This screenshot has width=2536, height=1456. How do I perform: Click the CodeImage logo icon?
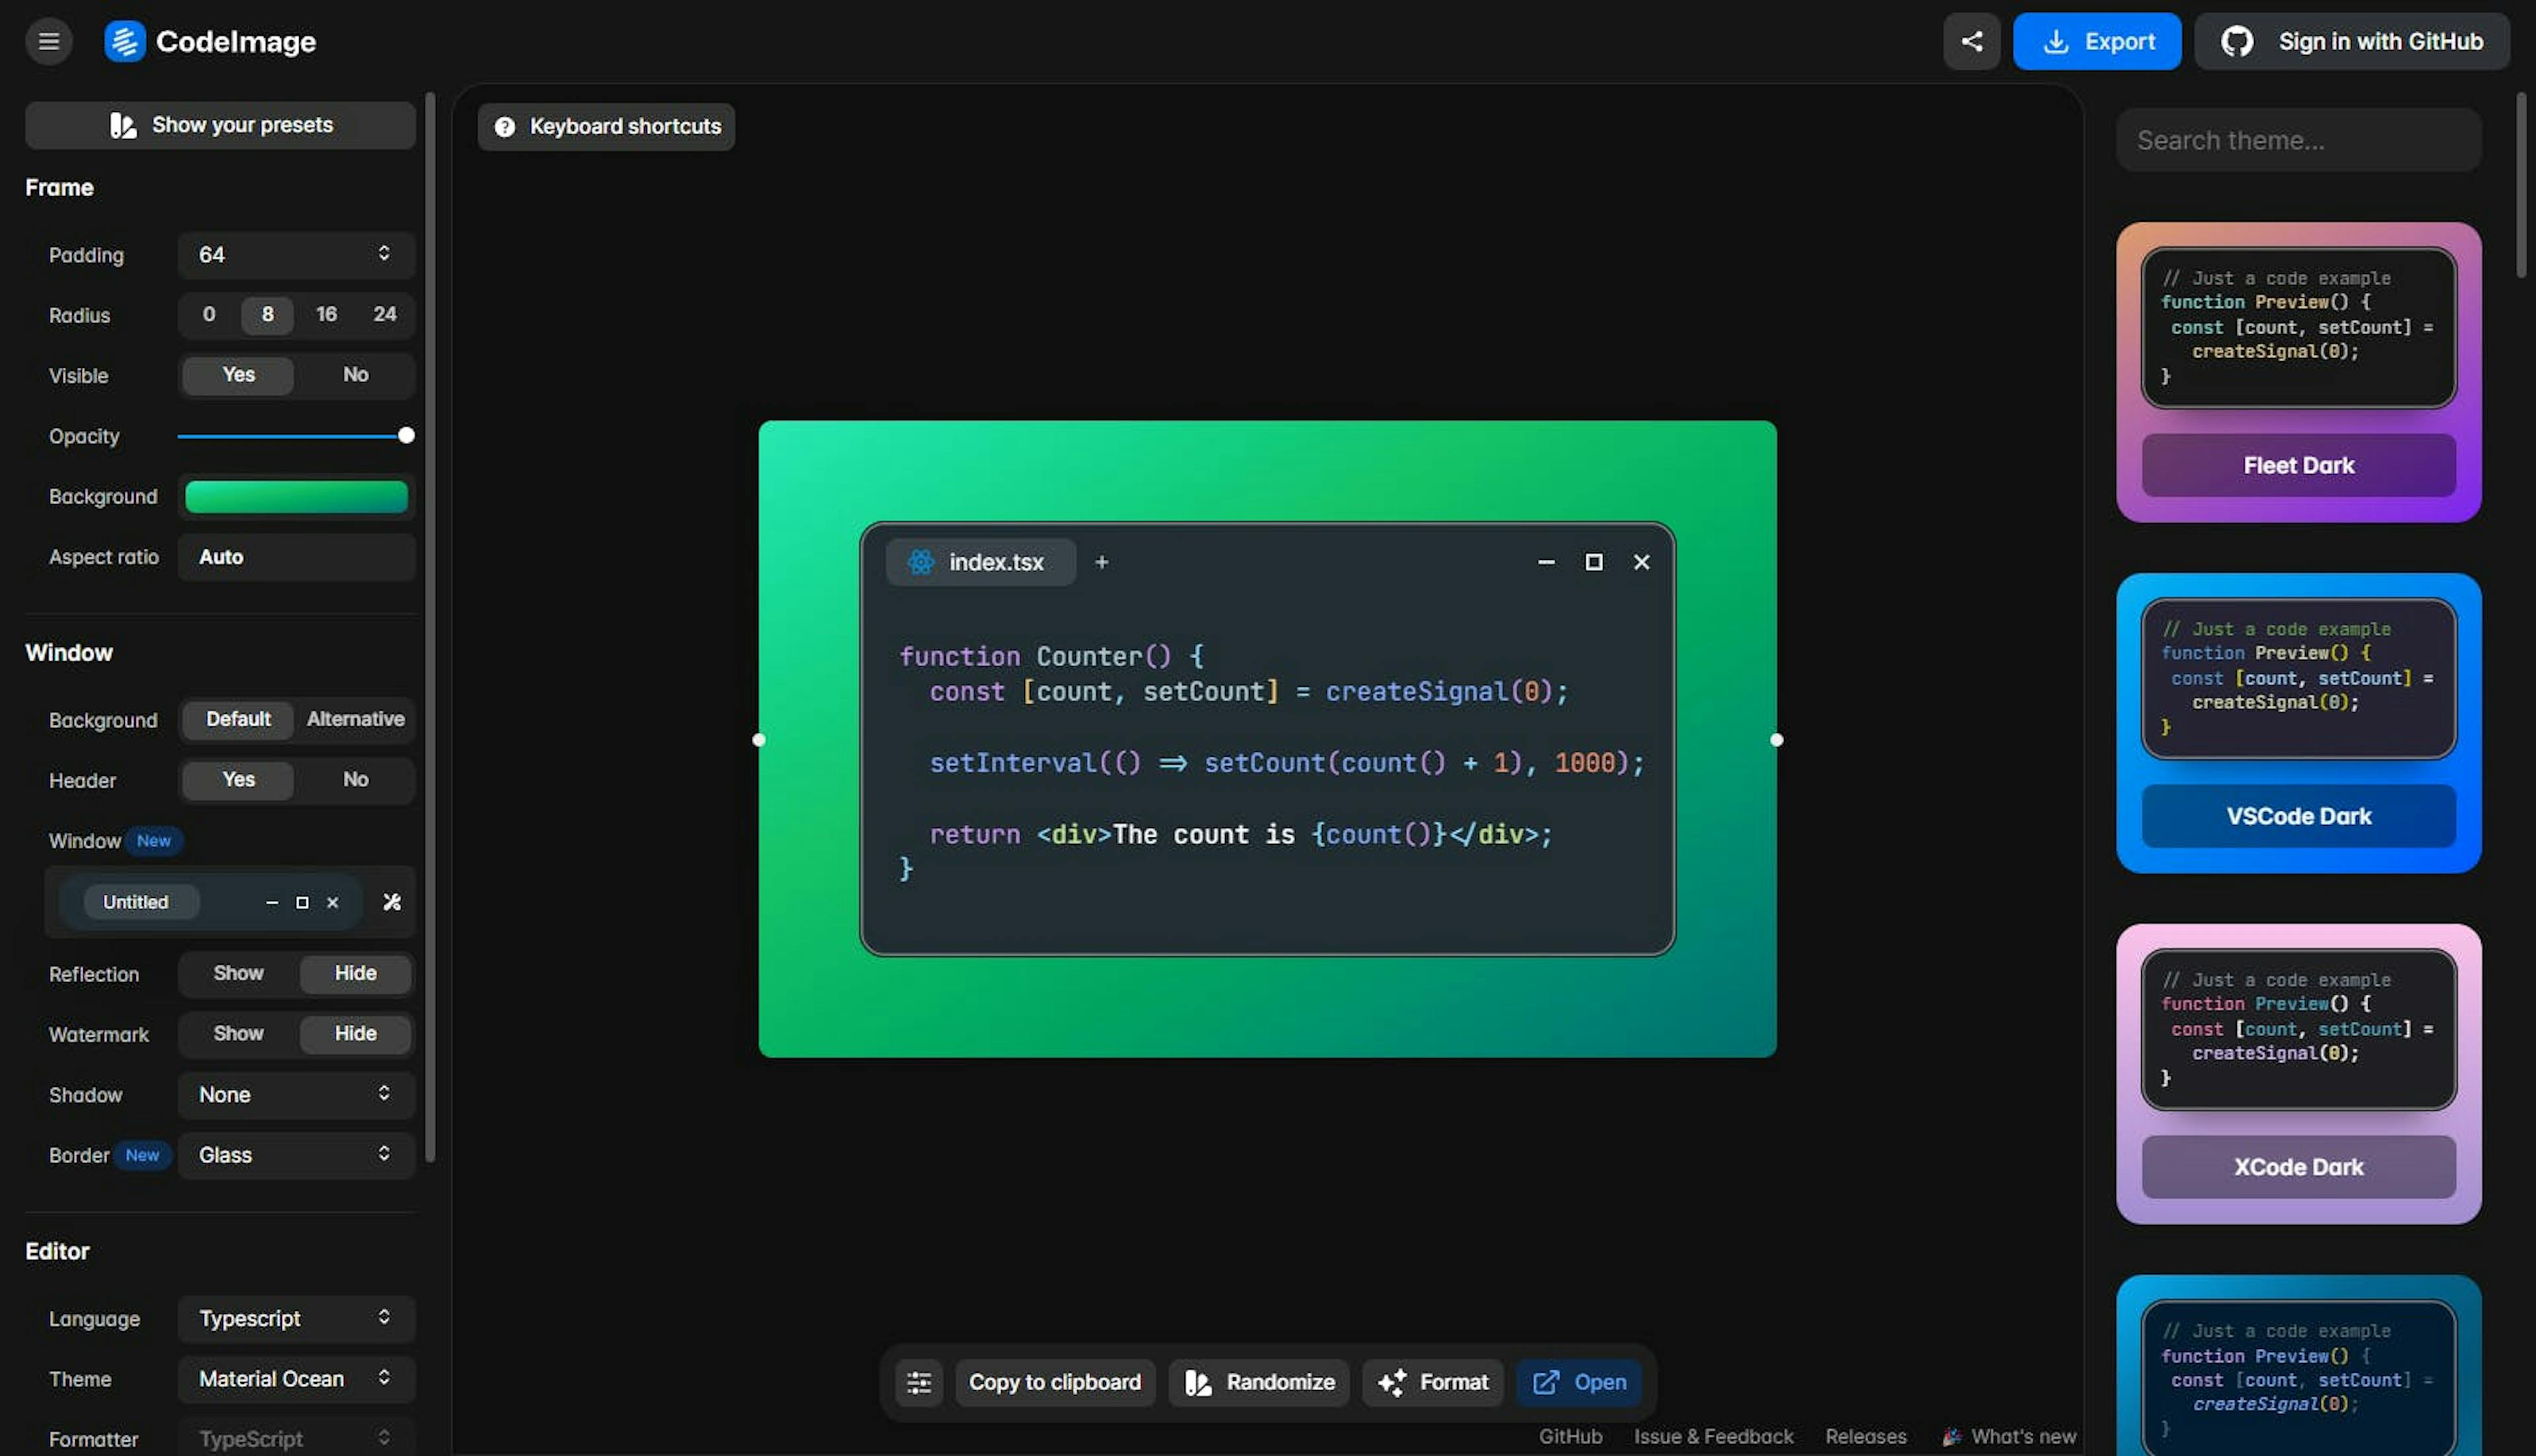tap(125, 41)
